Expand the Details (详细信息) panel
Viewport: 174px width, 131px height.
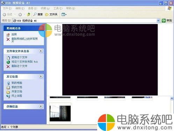(41, 106)
